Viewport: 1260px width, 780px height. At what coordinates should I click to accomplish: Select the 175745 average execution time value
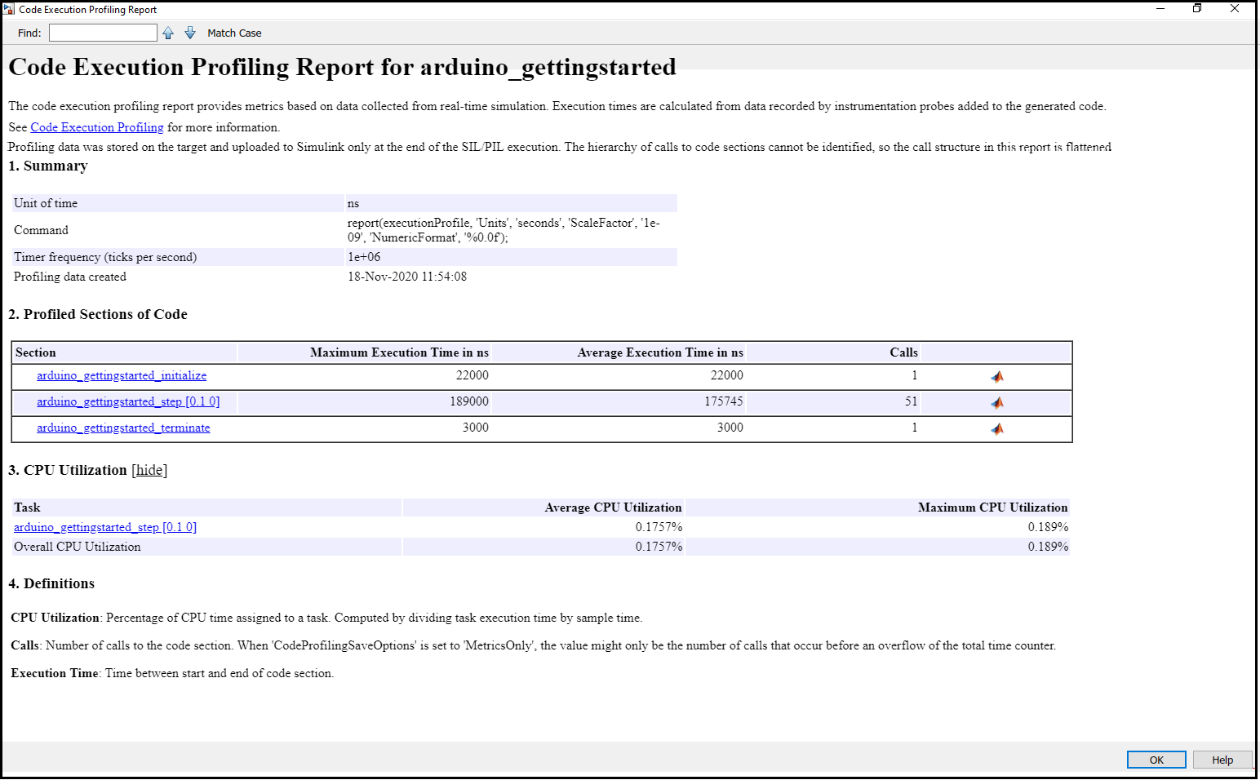point(724,401)
